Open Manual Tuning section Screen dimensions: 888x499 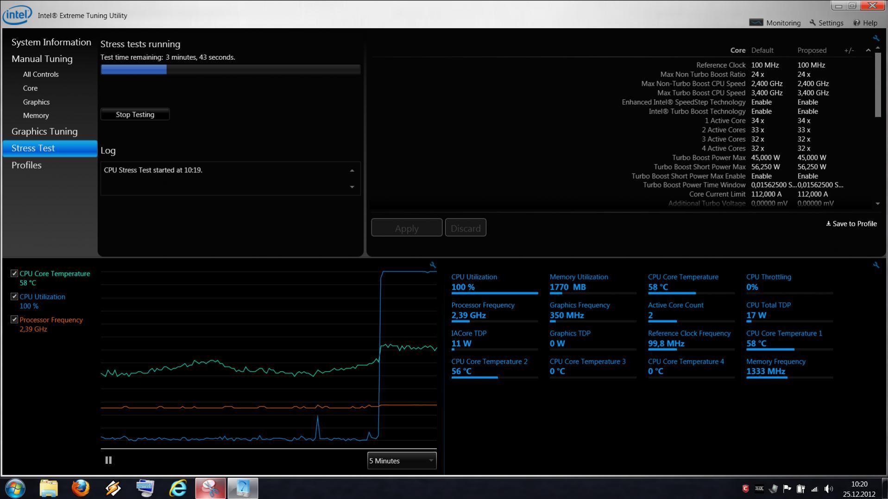point(42,59)
